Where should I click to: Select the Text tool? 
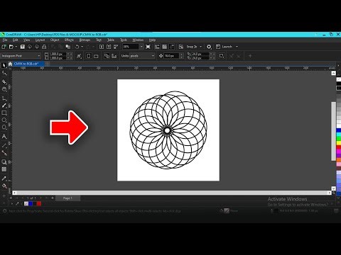(4, 137)
